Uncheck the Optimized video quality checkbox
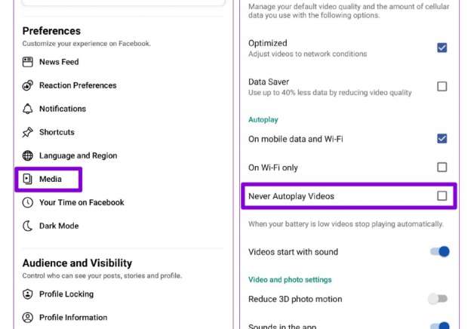Image resolution: width=468 pixels, height=329 pixels. [442, 48]
